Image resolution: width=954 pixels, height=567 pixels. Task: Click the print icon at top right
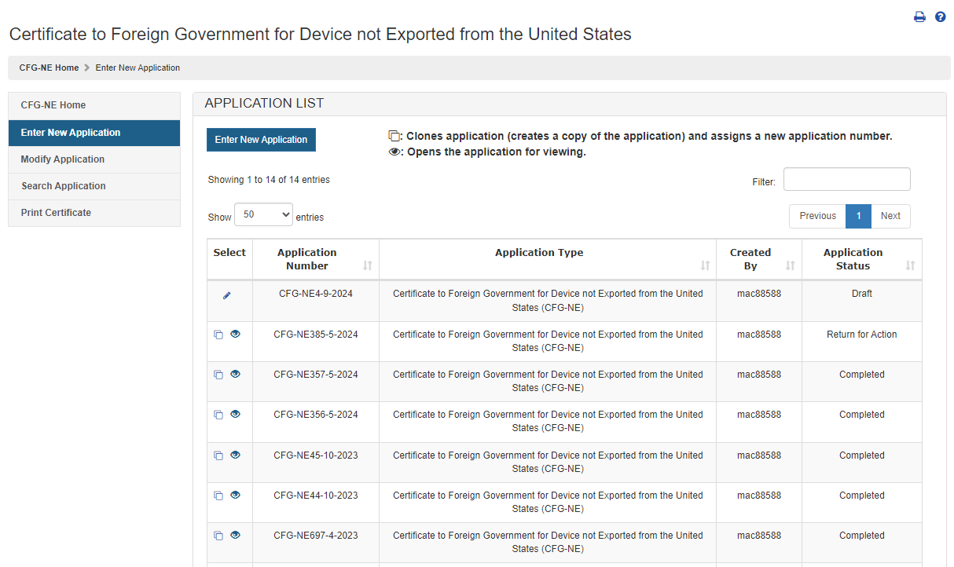pyautogui.click(x=919, y=16)
